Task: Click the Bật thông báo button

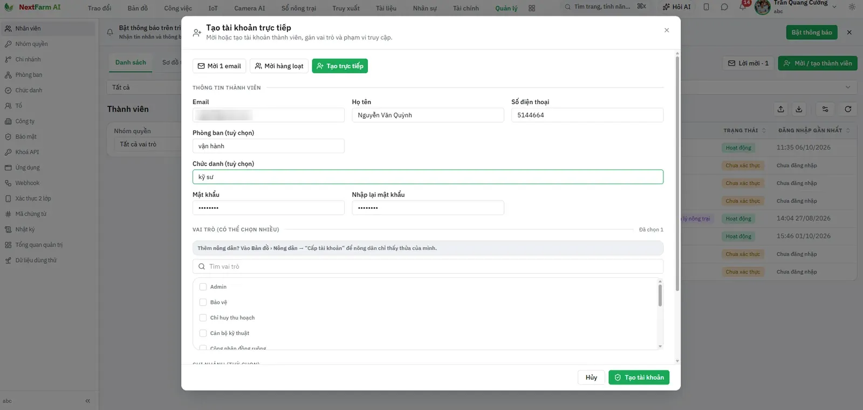Action: [x=812, y=32]
